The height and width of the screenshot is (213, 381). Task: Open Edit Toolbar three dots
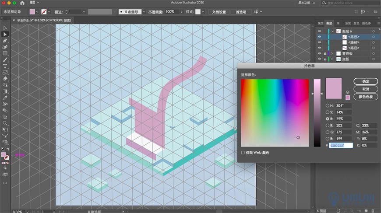[5, 183]
